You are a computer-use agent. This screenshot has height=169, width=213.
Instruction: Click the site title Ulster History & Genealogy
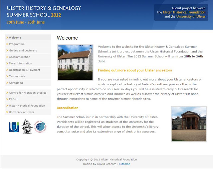point(44,12)
